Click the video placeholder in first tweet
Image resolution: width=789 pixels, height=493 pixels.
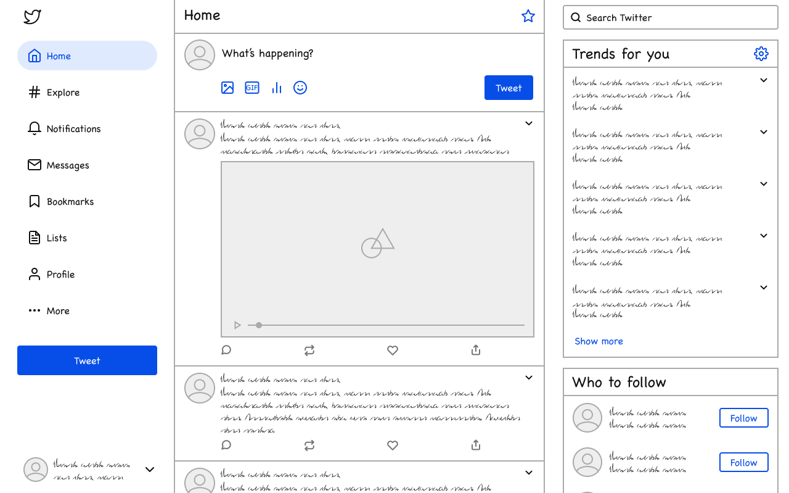pyautogui.click(x=377, y=249)
